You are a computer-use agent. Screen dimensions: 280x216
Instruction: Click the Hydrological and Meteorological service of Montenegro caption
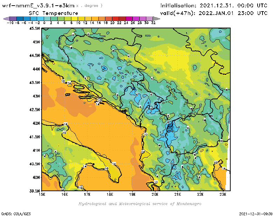(140, 204)
